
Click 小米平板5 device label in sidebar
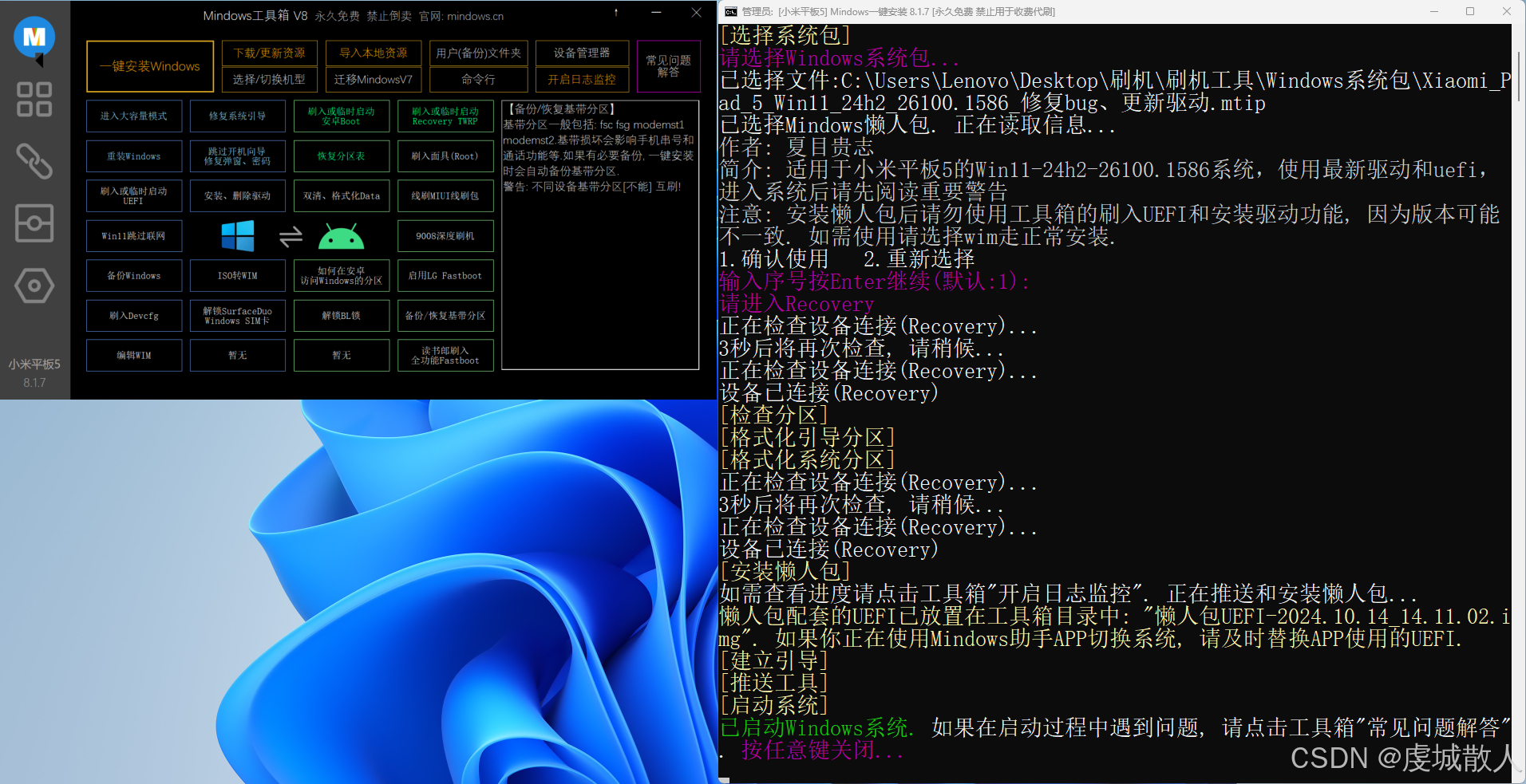pos(34,364)
